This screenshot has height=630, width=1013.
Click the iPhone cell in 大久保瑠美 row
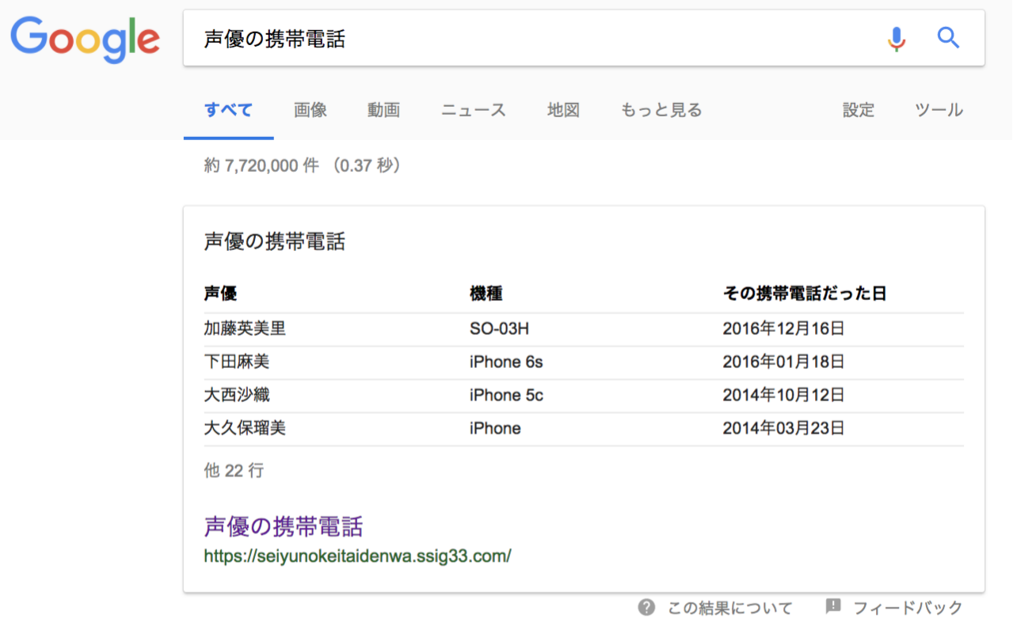coord(495,428)
